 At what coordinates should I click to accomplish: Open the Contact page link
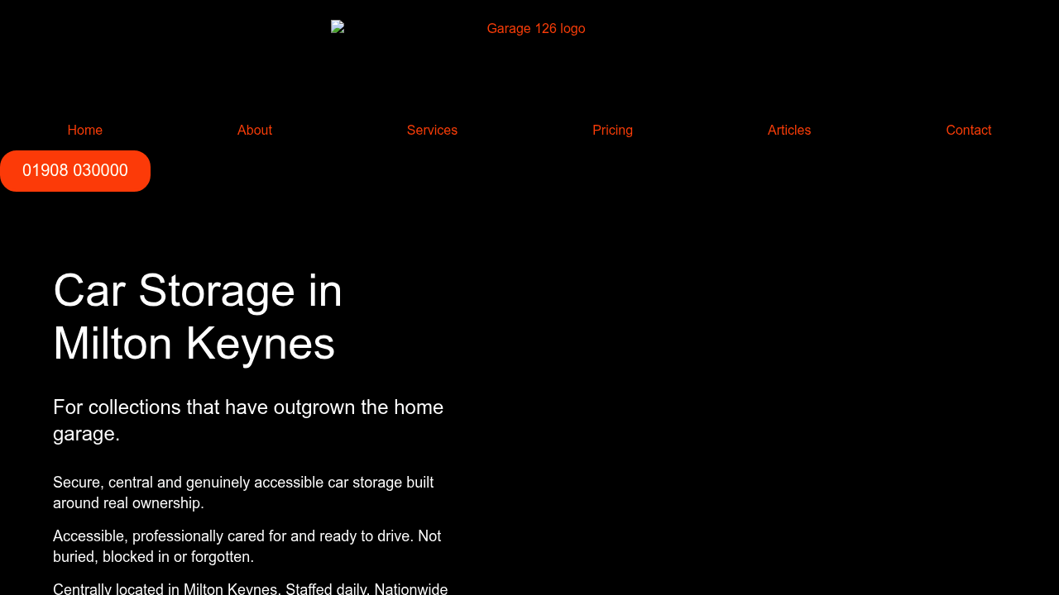969,130
